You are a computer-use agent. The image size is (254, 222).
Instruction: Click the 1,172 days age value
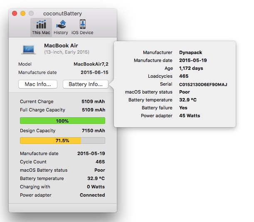pyautogui.click(x=191, y=68)
